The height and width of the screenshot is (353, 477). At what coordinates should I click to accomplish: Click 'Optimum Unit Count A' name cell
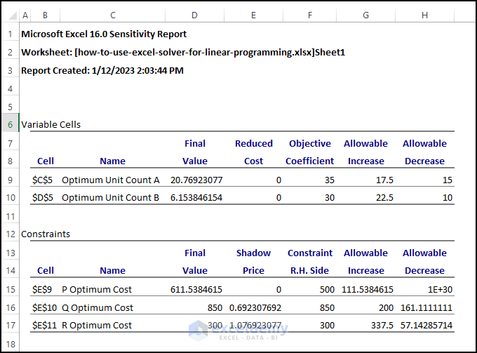111,180
